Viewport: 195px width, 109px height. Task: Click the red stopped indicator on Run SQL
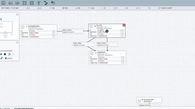95,26
